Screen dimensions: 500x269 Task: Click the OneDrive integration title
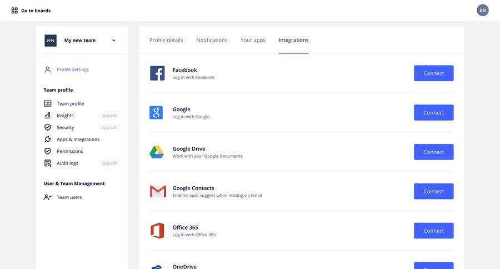(184, 266)
